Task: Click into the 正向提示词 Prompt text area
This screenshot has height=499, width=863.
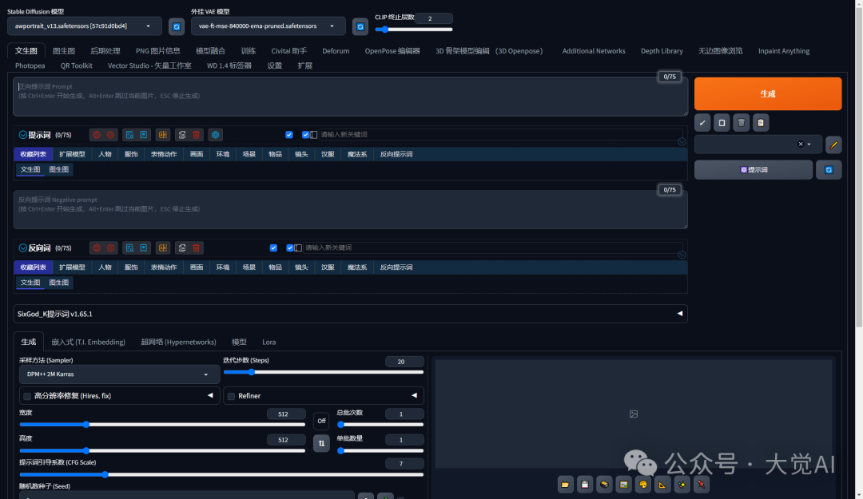Action: coord(351,97)
